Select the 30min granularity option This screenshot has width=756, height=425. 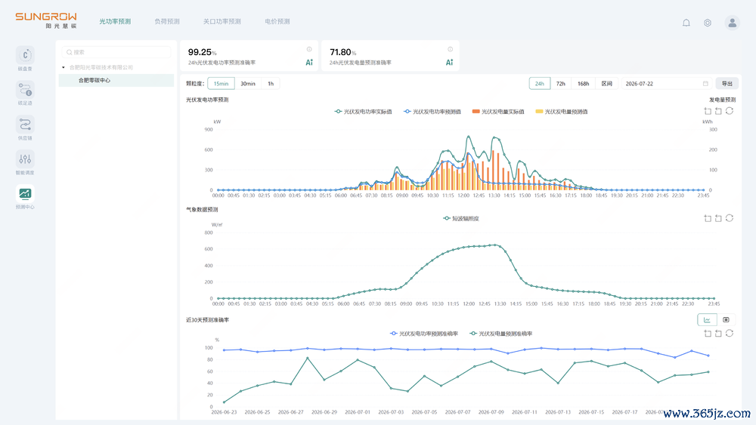tap(248, 84)
